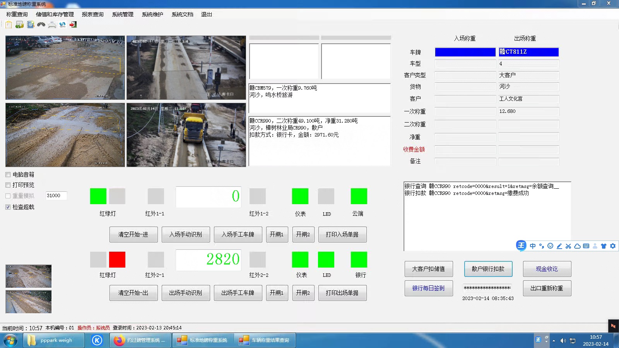The image size is (619, 348).
Task: Enable the 电脑音箱 checkbox
Action: pyautogui.click(x=8, y=175)
